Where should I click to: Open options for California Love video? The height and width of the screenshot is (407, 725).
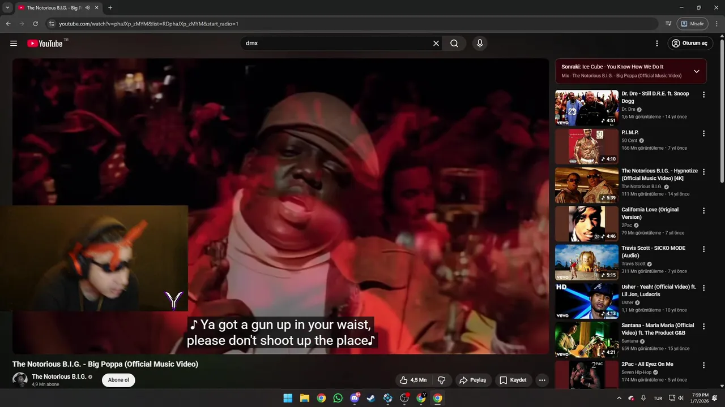(703, 211)
